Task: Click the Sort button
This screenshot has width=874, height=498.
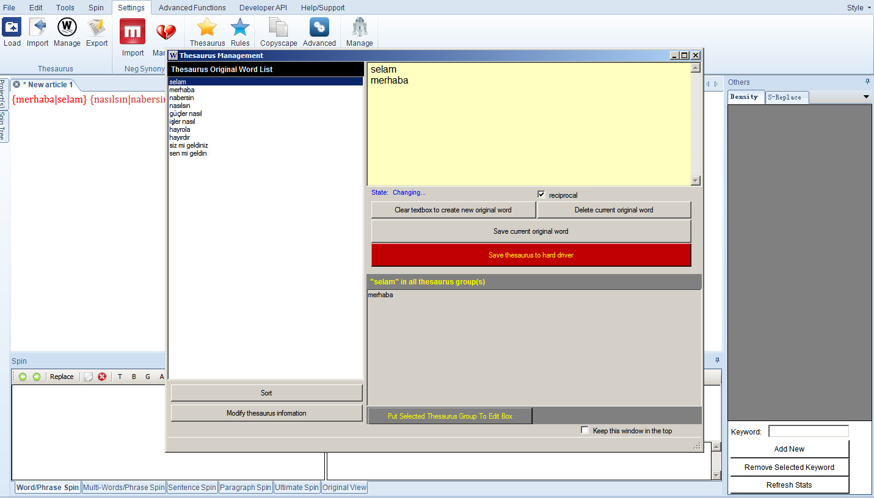Action: pos(266,393)
